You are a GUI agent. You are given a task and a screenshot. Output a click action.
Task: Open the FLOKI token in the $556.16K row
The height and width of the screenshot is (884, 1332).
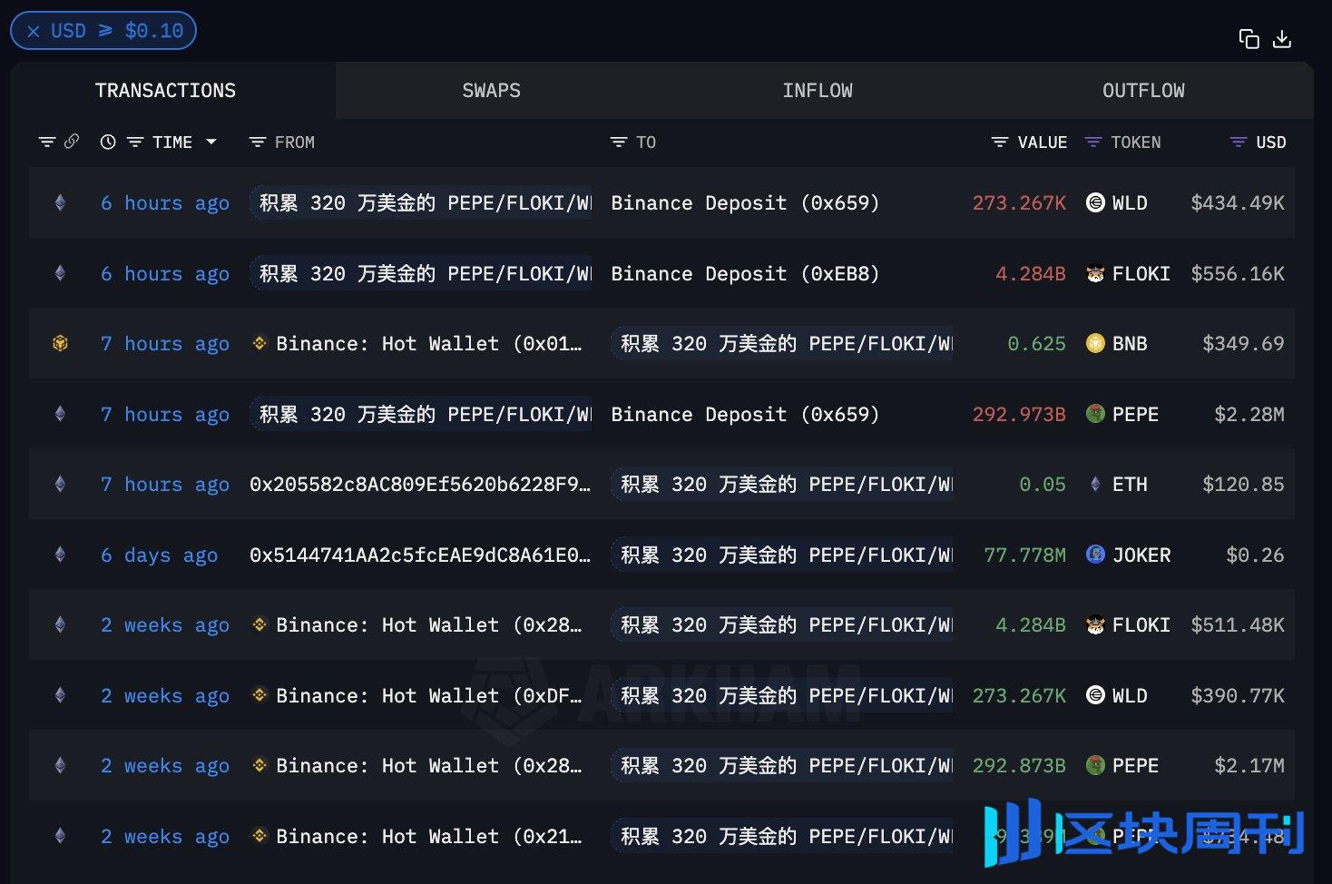pos(1128,274)
